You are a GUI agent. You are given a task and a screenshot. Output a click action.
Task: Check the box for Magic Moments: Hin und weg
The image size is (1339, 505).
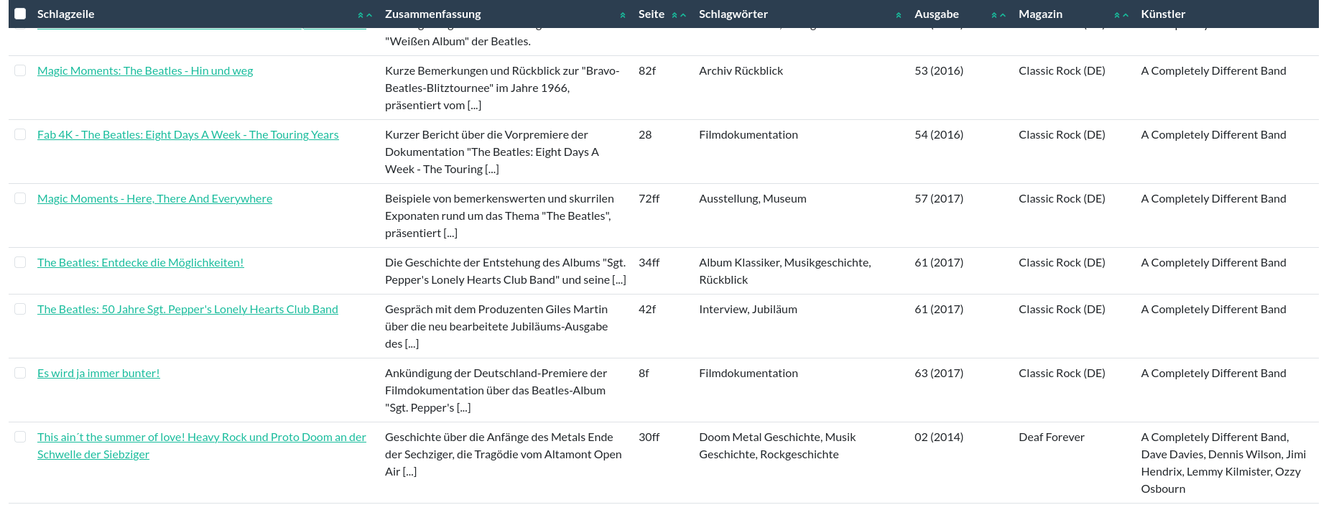20,70
